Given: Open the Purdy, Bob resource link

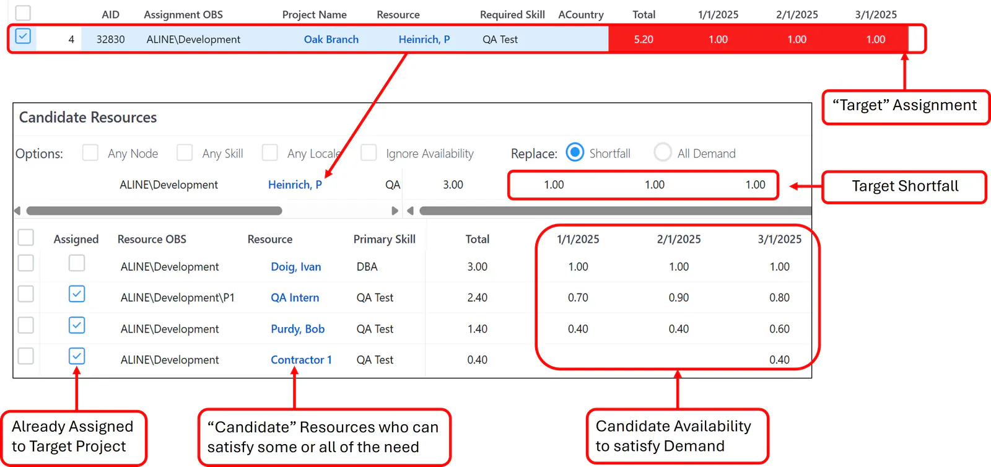Looking at the screenshot, I should coord(298,329).
